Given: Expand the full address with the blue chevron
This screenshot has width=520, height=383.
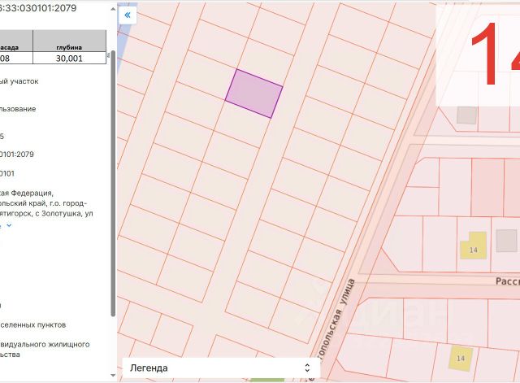Looking at the screenshot, I should [9, 225].
